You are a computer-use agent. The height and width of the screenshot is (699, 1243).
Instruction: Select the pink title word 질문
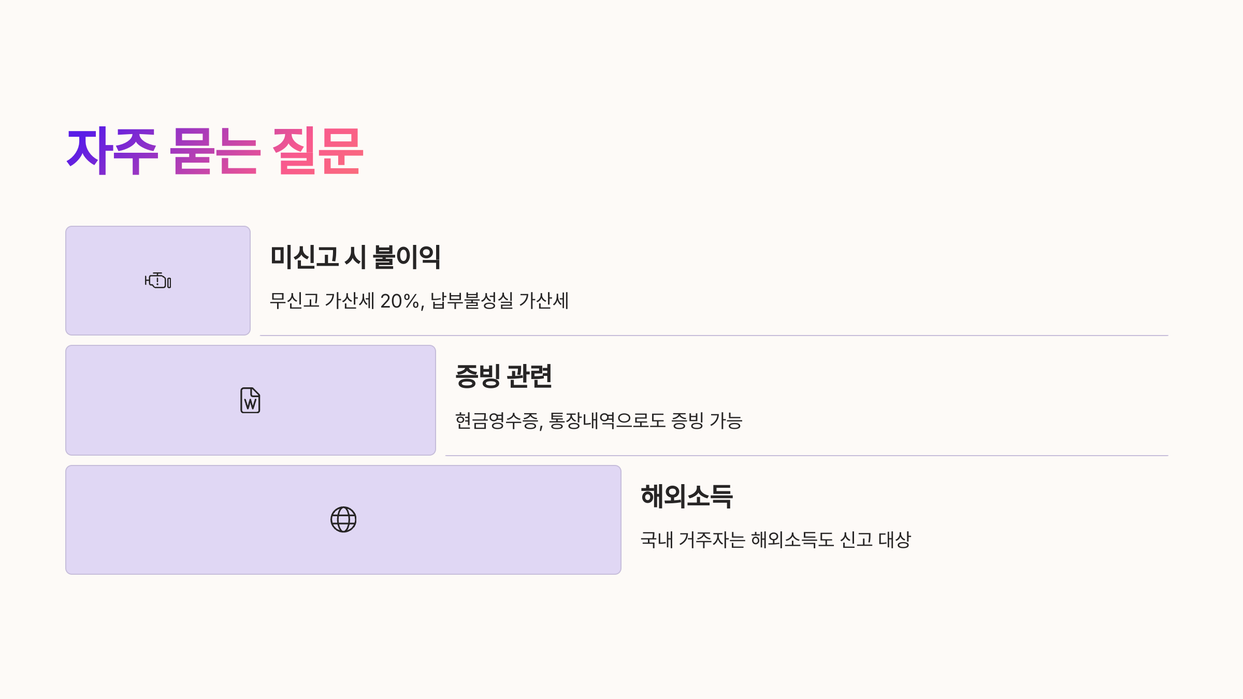pos(317,151)
